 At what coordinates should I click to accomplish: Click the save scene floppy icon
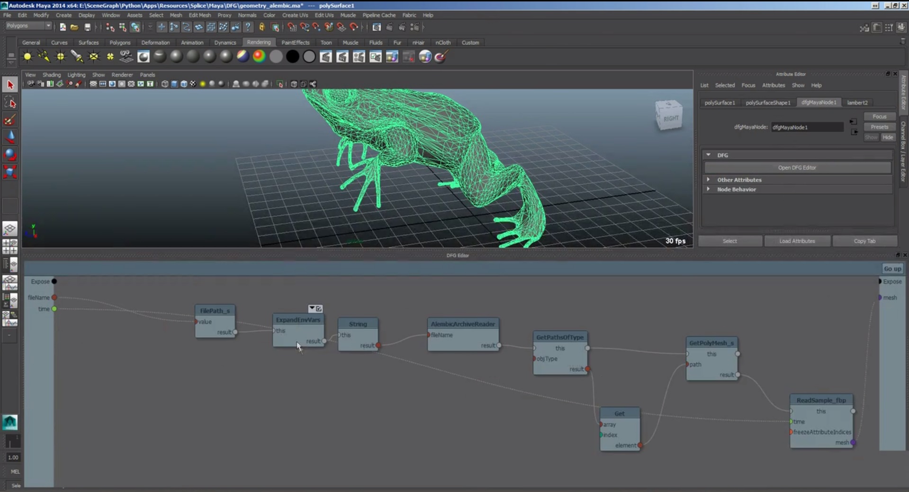pos(87,27)
